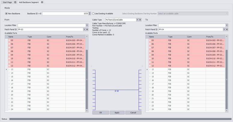Sort To ports by Name column
Screen dimensions: 233x122
pos(158,37)
